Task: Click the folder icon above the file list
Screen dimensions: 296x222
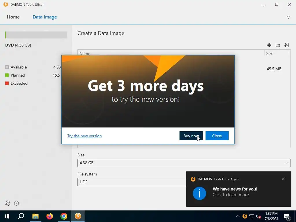Action: pos(278,45)
